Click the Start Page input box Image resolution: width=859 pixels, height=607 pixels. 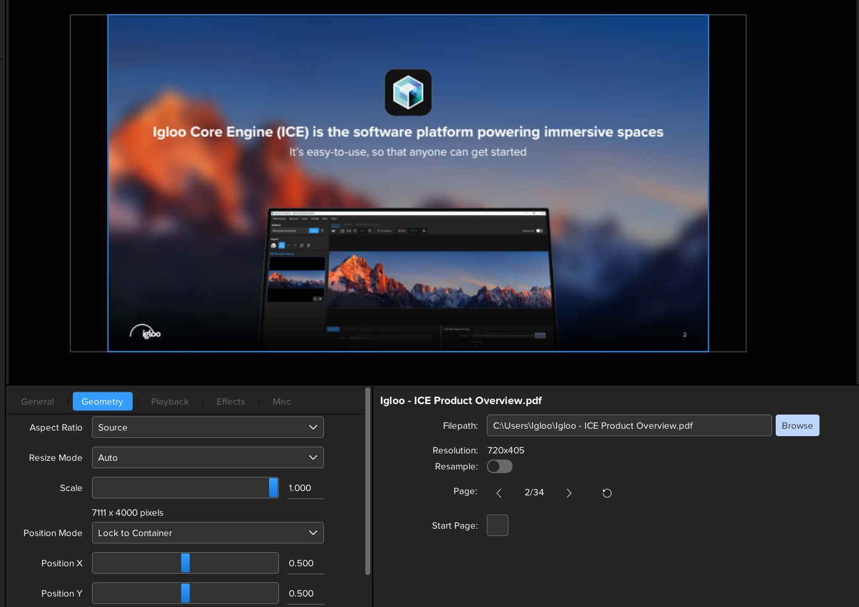pyautogui.click(x=497, y=526)
